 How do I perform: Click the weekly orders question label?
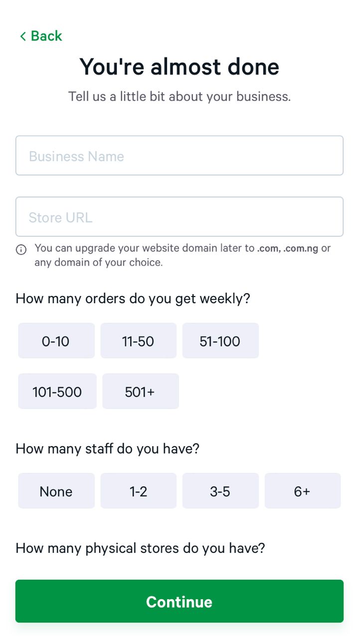click(133, 299)
